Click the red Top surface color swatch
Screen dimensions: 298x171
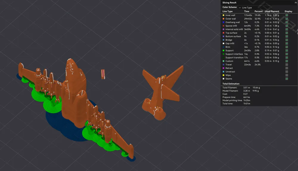click(223, 33)
